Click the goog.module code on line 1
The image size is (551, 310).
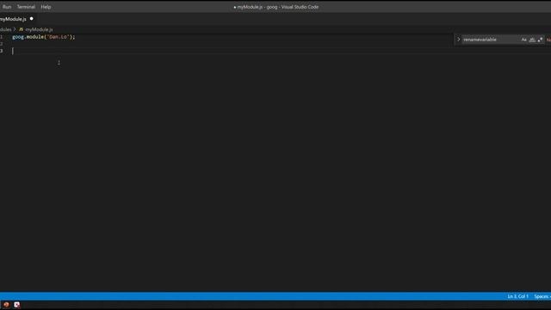click(44, 37)
